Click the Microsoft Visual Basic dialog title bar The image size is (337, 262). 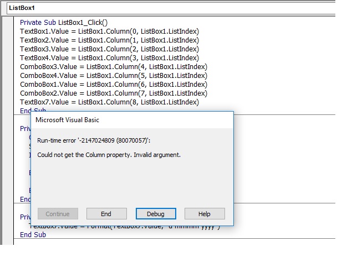pos(132,119)
